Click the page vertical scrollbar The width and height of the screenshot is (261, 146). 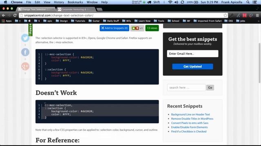coord(259,63)
